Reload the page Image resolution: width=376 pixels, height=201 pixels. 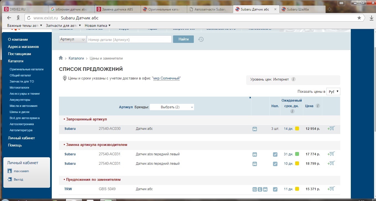[x=29, y=18]
